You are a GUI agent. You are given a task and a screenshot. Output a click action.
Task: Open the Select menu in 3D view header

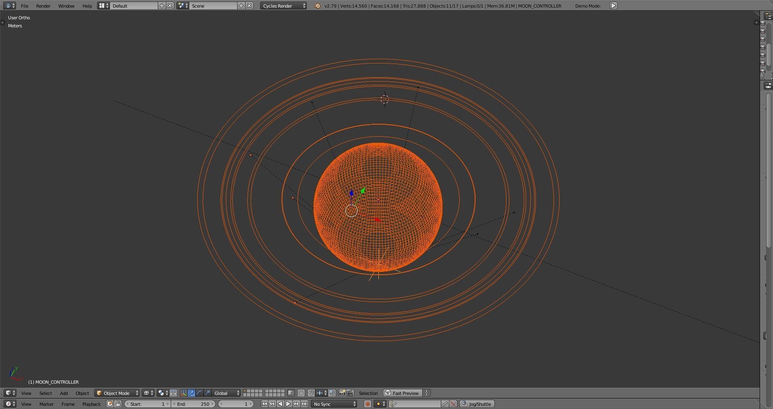click(45, 393)
